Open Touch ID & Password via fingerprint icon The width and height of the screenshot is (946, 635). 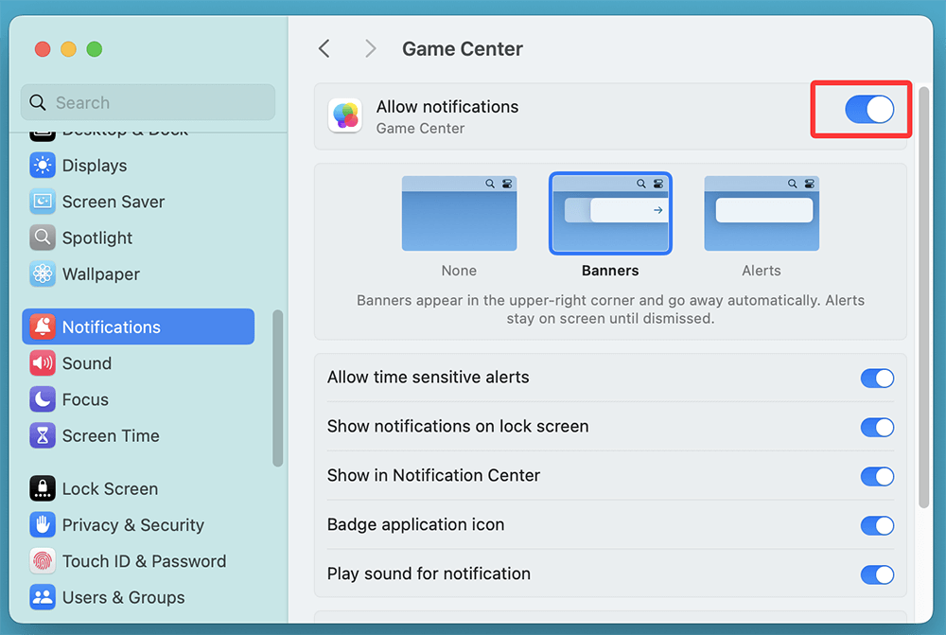click(x=42, y=561)
